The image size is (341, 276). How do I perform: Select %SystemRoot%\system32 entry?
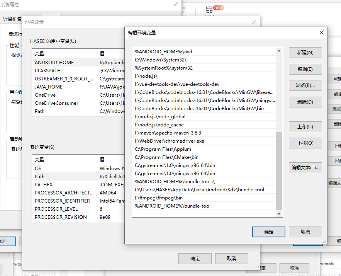(204, 68)
